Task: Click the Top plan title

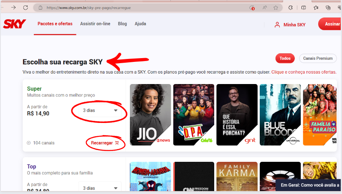Action: (x=31, y=166)
